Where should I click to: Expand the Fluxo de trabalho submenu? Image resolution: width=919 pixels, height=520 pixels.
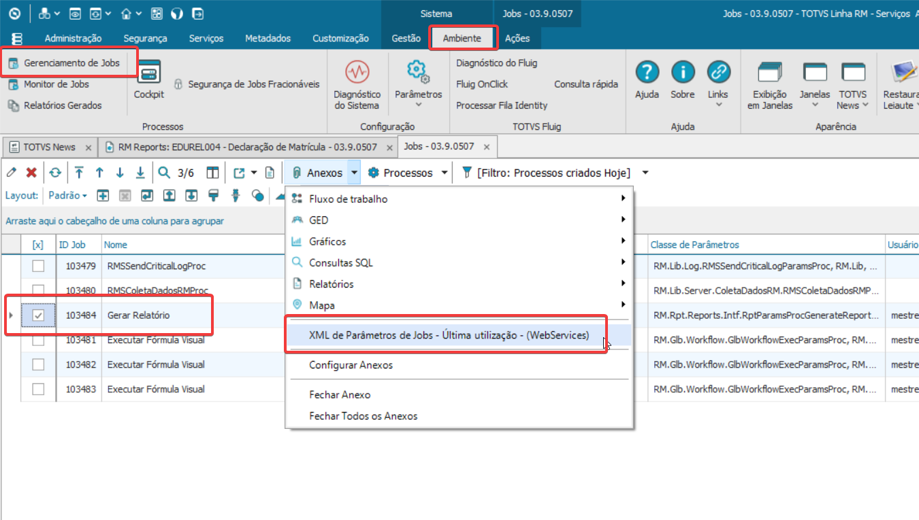coord(460,198)
